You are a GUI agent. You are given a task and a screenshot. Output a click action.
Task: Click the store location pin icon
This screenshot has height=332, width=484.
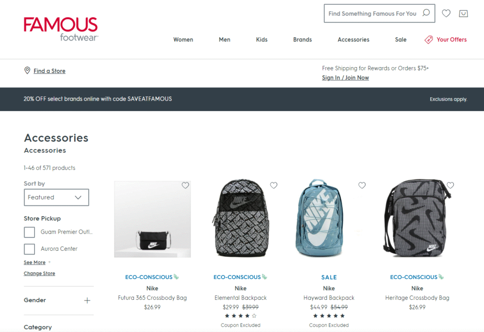pyautogui.click(x=27, y=70)
